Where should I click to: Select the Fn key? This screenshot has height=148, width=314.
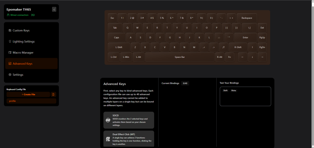point(229,57)
